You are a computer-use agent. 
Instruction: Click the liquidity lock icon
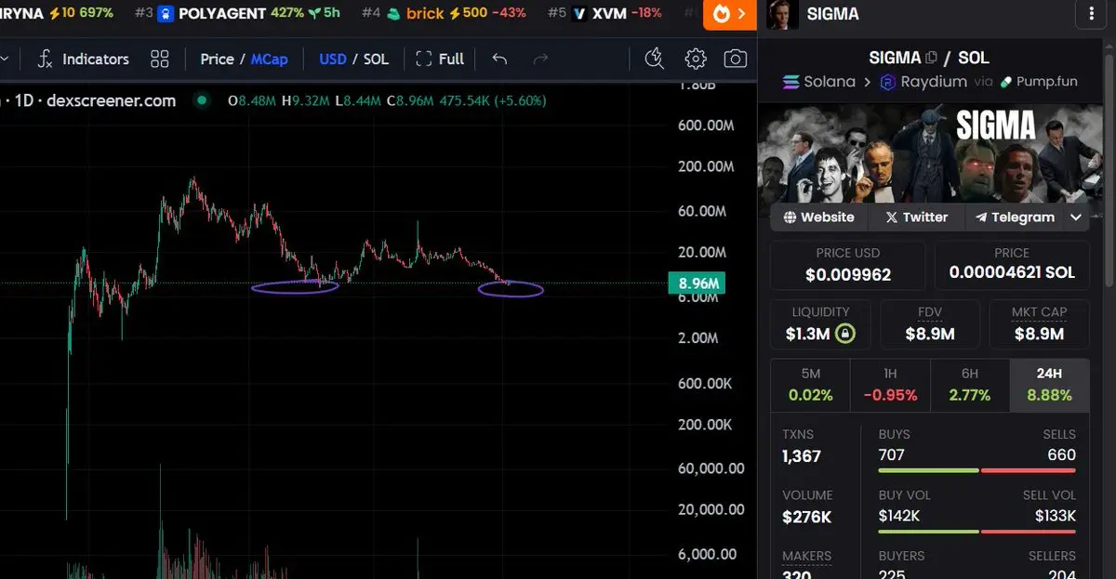(x=845, y=334)
